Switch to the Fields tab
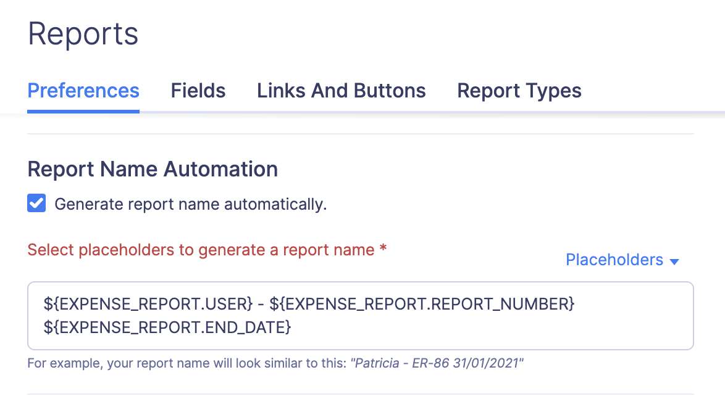 click(x=198, y=91)
